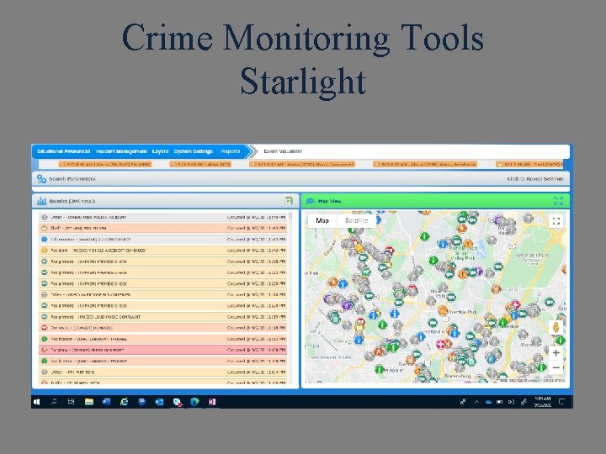This screenshot has width=606, height=454.
Task: Click the 'Riverdale Park' label on the map
Action: 463,312
